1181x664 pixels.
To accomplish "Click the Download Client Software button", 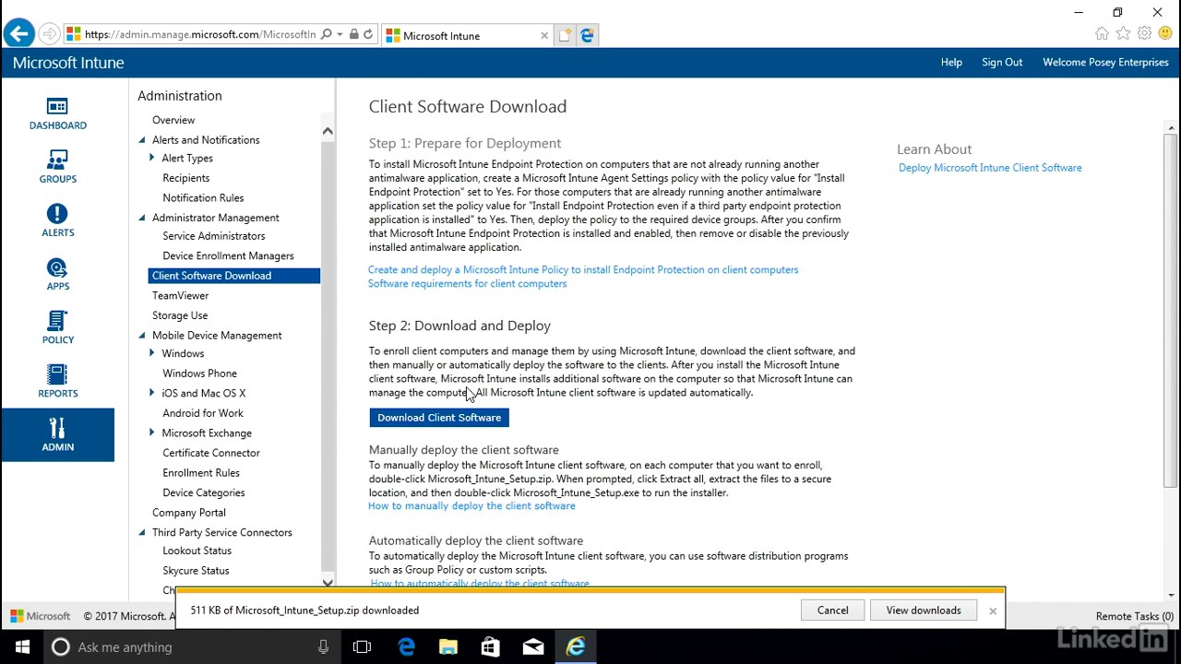I will (x=439, y=418).
